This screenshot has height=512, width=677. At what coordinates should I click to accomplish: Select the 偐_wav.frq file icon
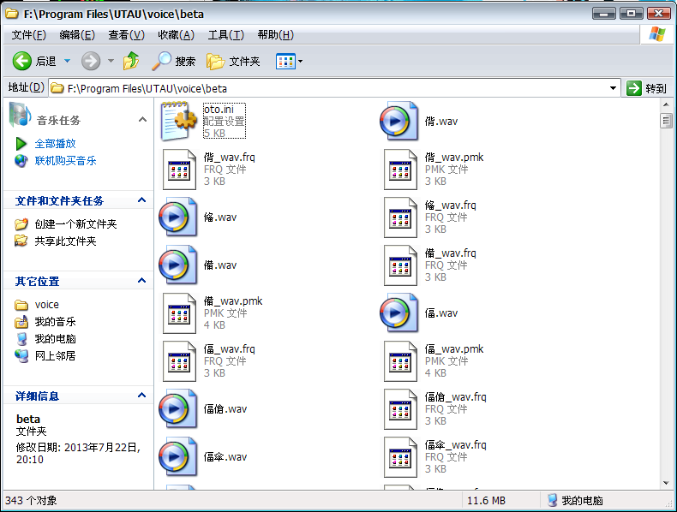[400, 217]
